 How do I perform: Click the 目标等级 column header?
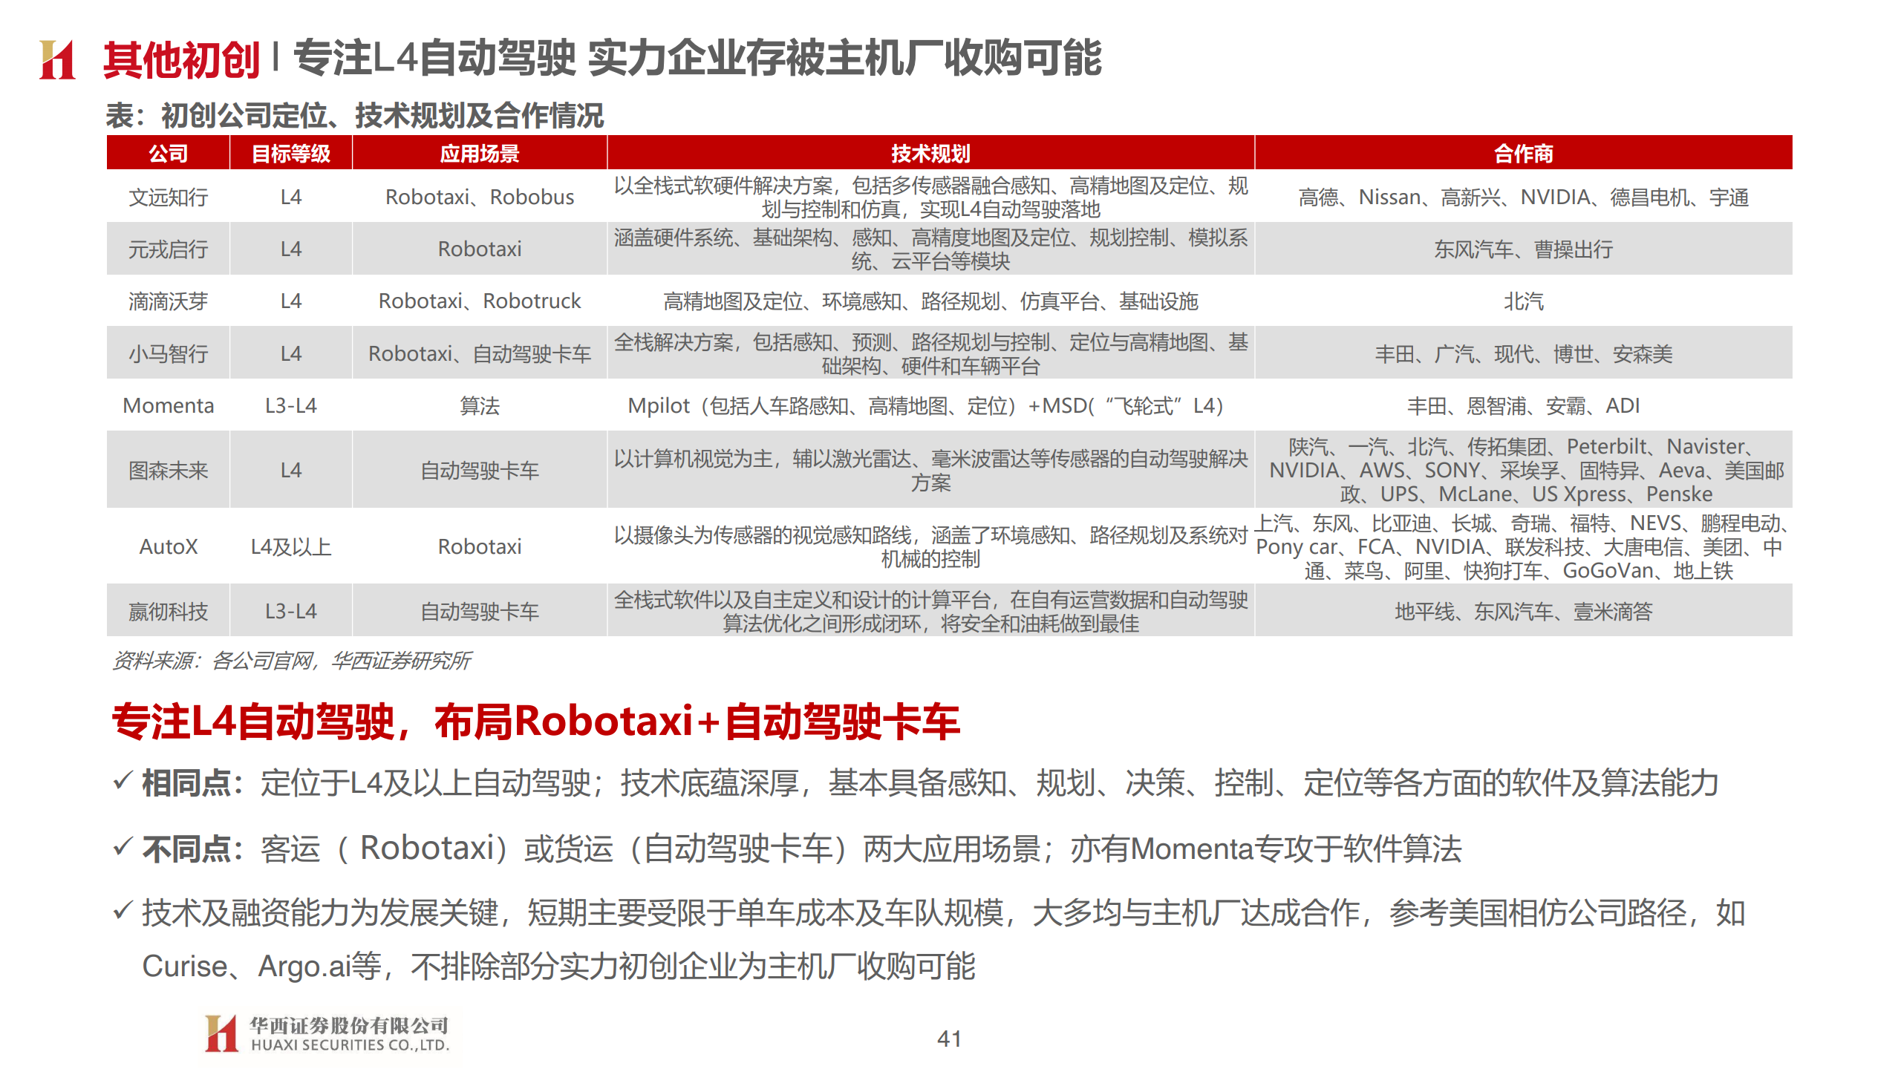290,153
